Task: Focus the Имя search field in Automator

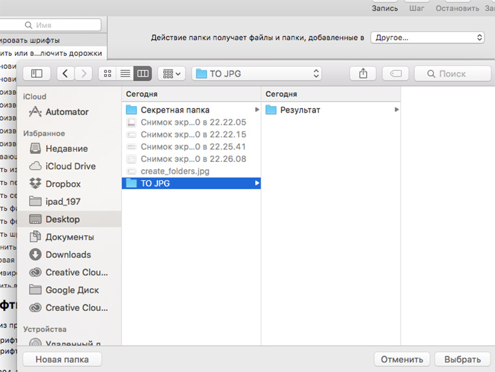Action: 51,25
